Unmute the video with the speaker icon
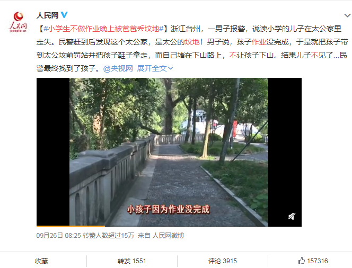Screen dimensions: 352x268 pos(292,216)
